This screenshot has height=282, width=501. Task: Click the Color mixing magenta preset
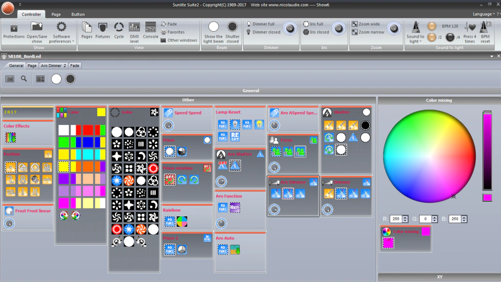pos(388,243)
